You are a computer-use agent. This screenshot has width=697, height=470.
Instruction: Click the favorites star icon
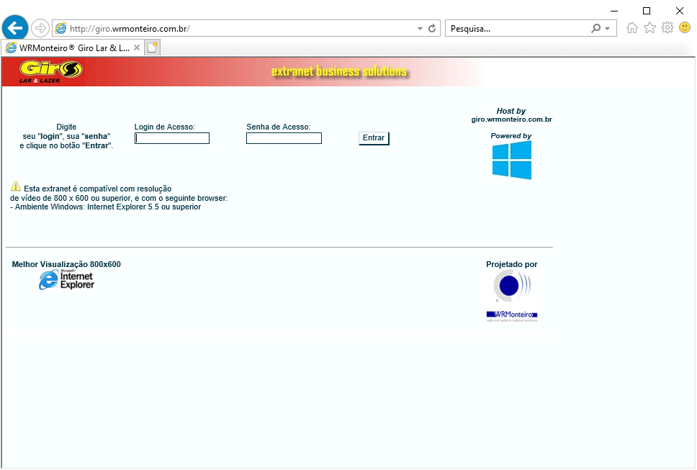(649, 27)
